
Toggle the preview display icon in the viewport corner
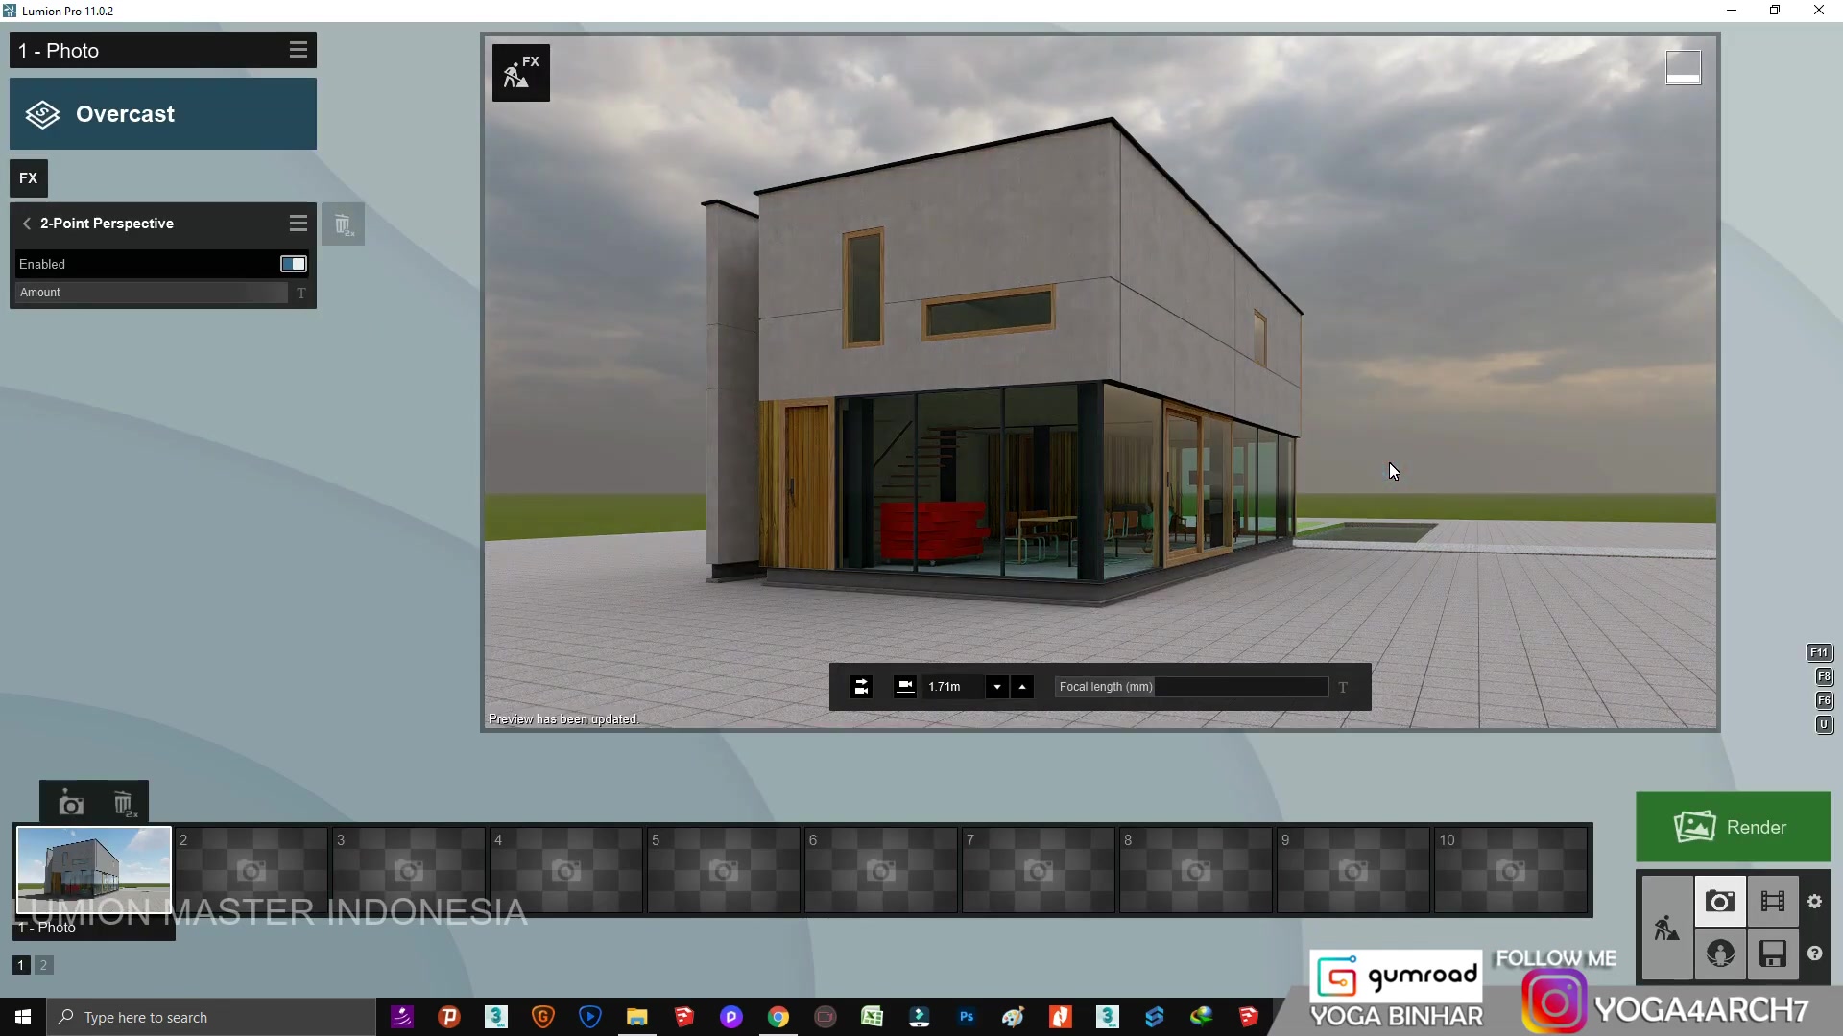[1683, 68]
